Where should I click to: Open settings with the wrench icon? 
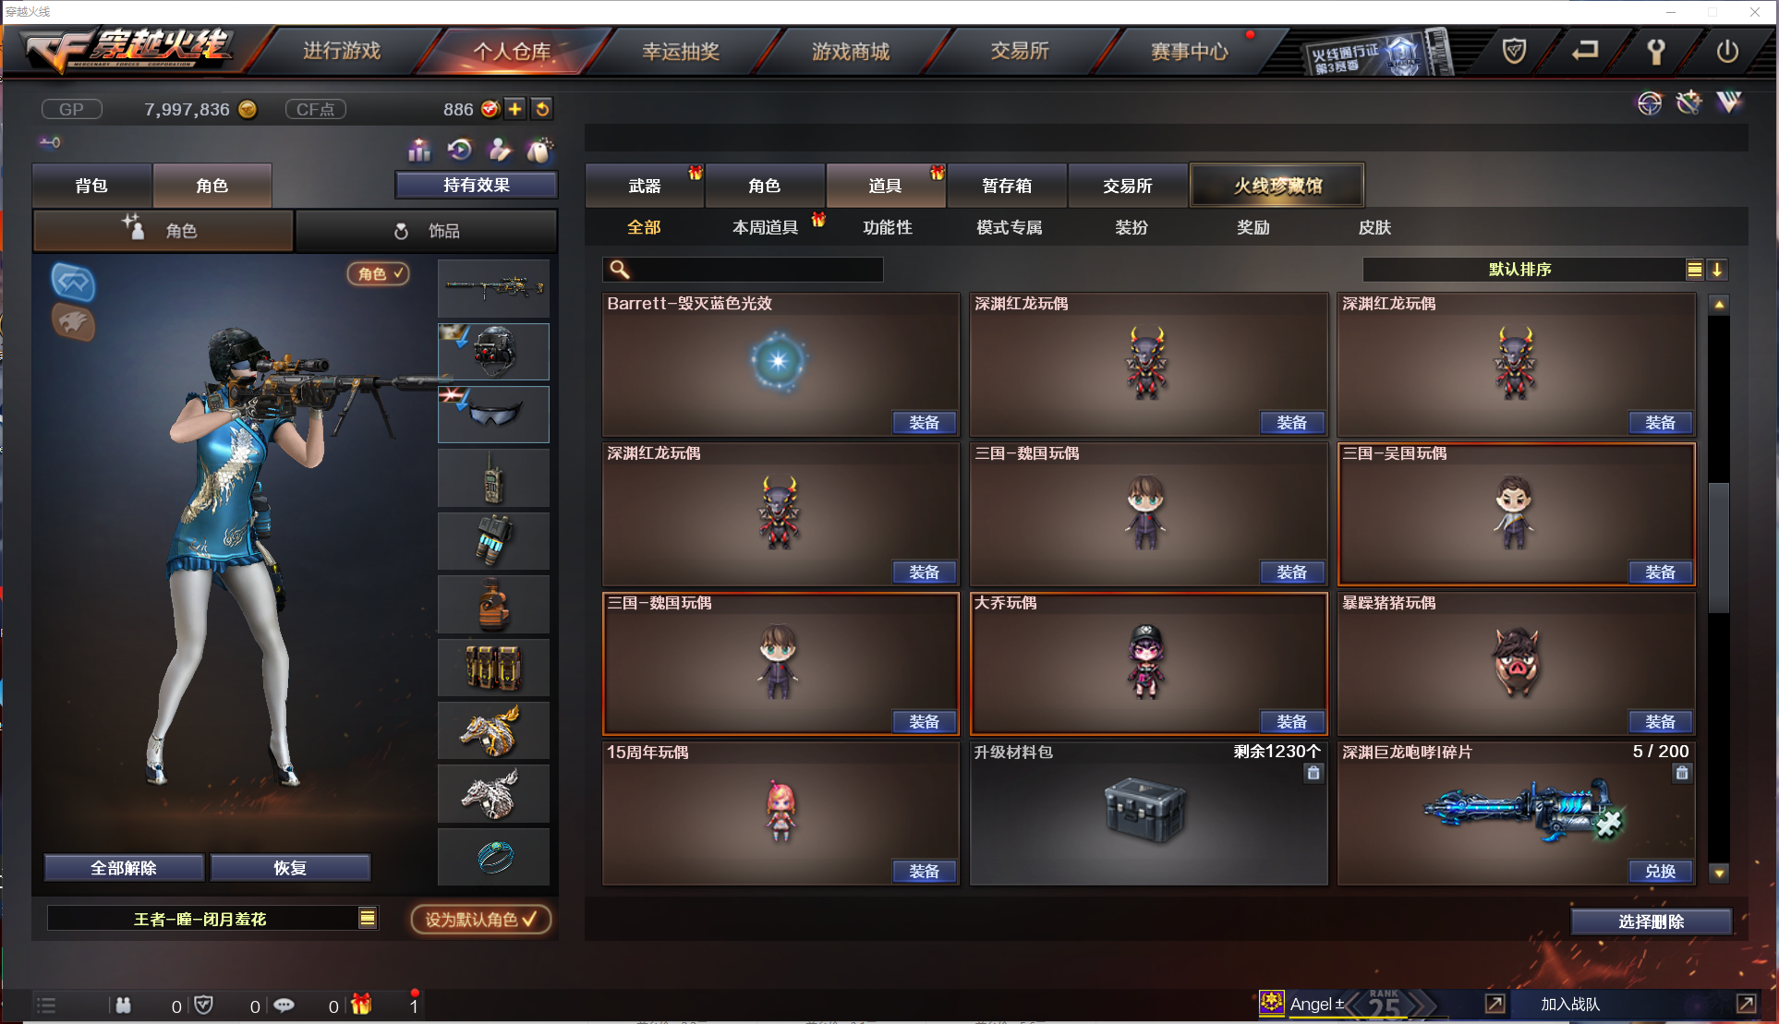point(1656,51)
